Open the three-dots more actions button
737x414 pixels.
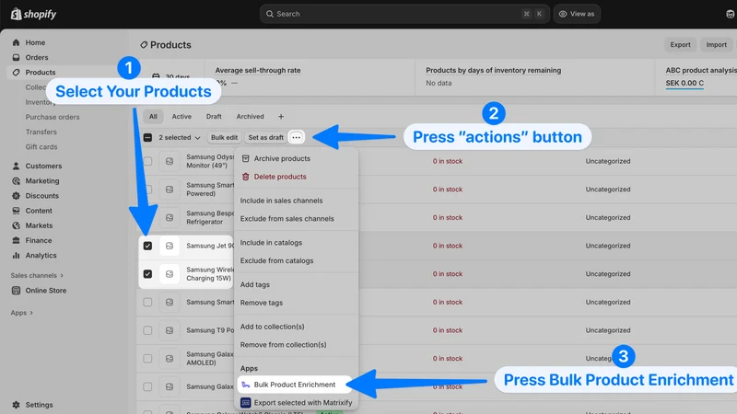tap(296, 137)
